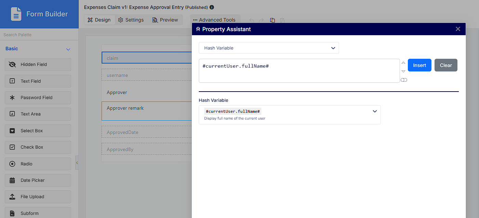
Task: Click the copy element icon in the toolbar
Action: 272,20
